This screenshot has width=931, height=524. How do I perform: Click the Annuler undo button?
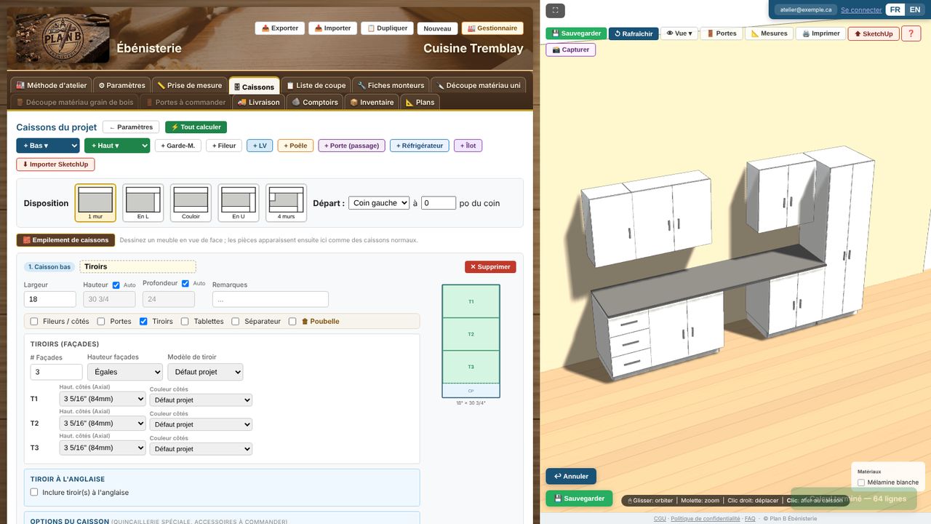click(x=571, y=476)
